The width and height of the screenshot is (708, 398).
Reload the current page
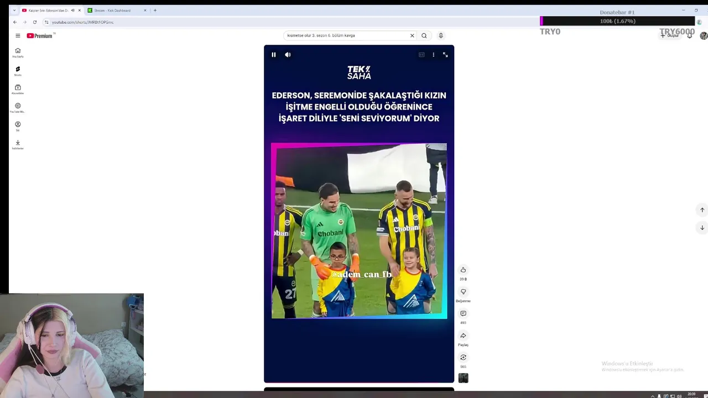35,22
